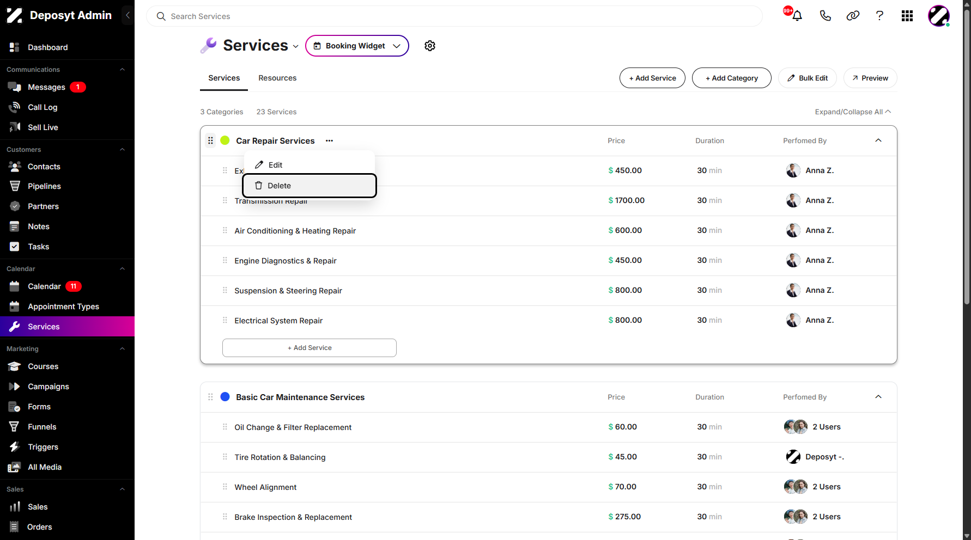This screenshot has height=540, width=971.
Task: Collapse the Calendar sidebar section
Action: point(123,269)
